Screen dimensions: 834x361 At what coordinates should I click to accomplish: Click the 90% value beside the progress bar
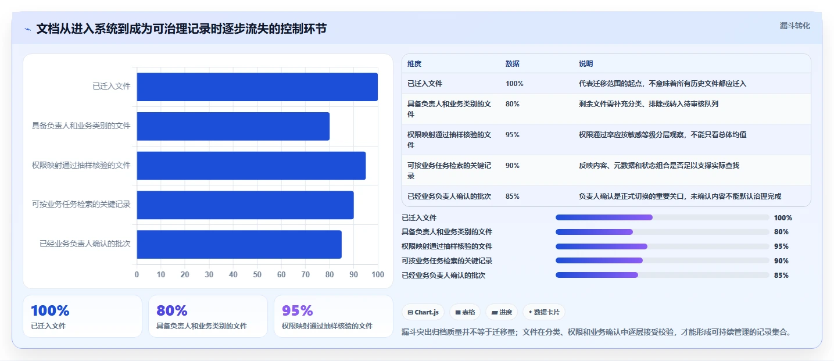781,261
